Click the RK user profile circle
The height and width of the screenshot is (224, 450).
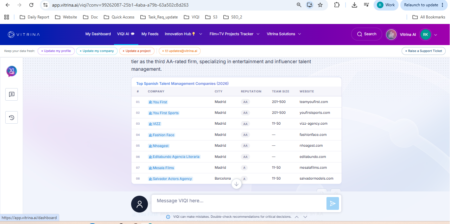point(425,35)
